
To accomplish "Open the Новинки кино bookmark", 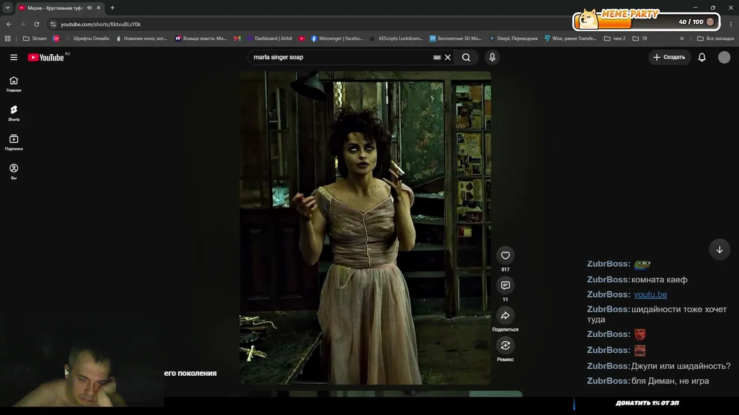I will pyautogui.click(x=141, y=39).
